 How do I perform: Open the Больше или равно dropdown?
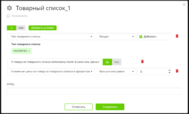(x=116, y=71)
